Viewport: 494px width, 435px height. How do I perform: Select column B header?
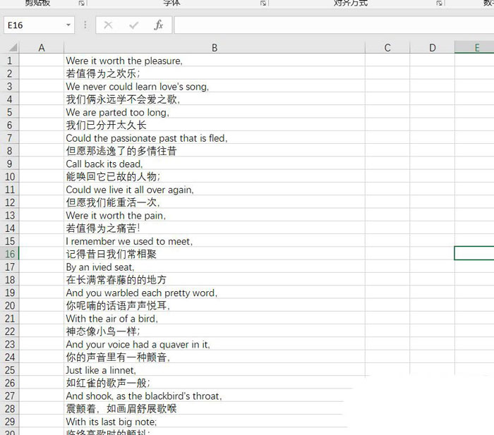pos(214,48)
